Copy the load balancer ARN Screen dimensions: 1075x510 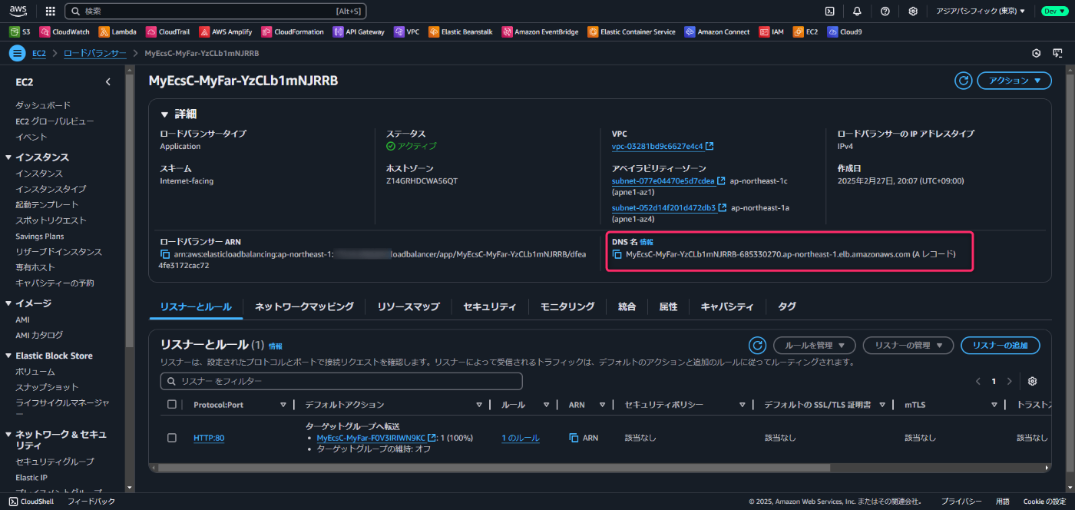coord(164,254)
